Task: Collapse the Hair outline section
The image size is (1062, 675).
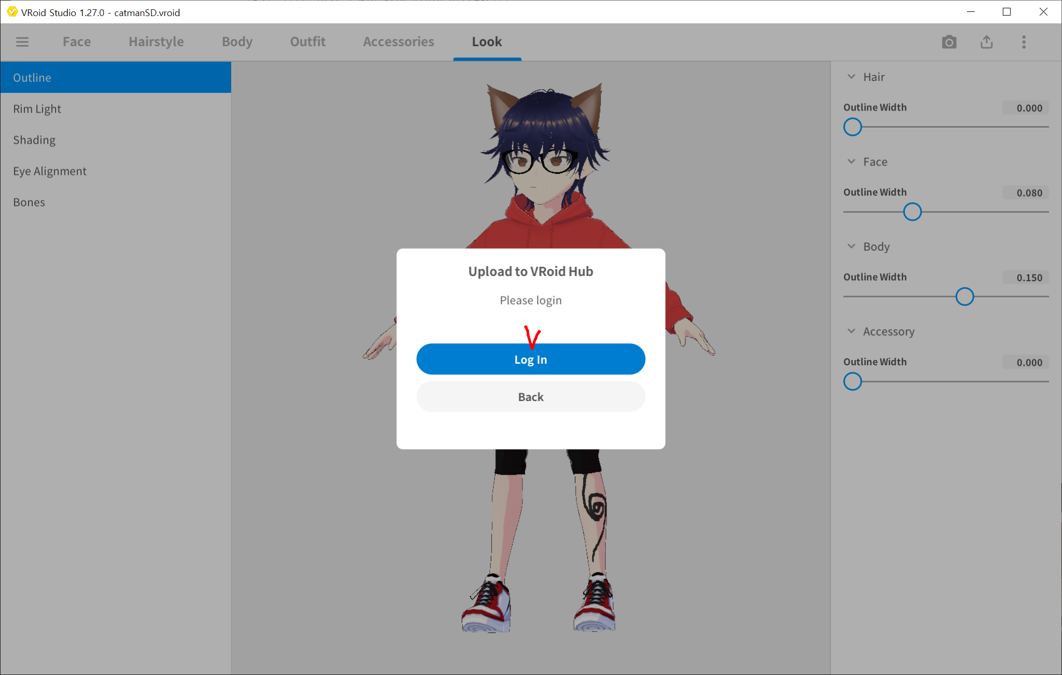Action: point(851,77)
